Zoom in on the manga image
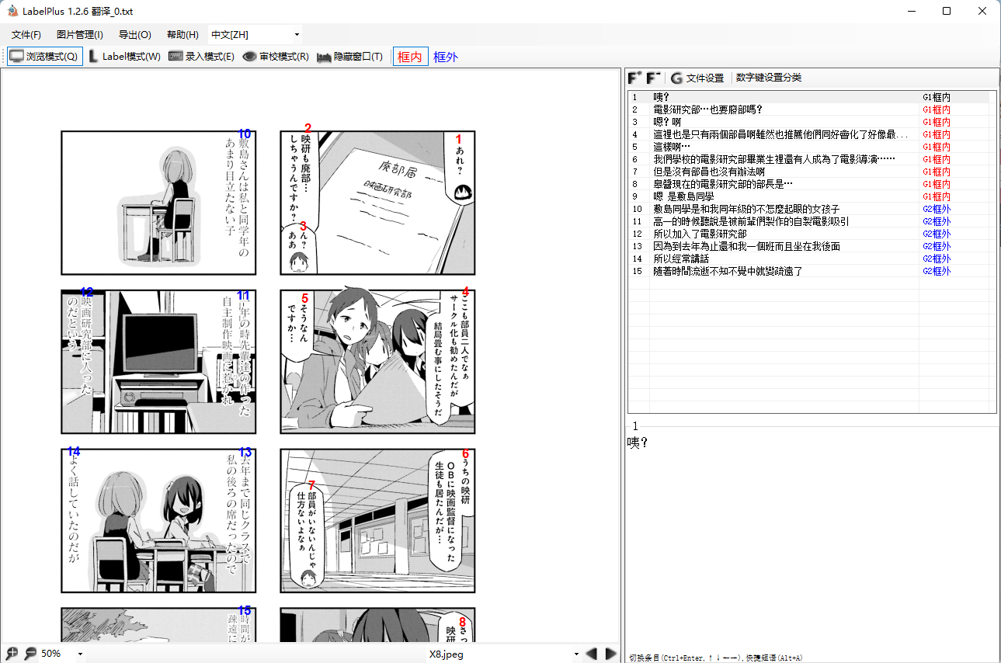Image resolution: width=1001 pixels, height=663 pixels. click(12, 654)
